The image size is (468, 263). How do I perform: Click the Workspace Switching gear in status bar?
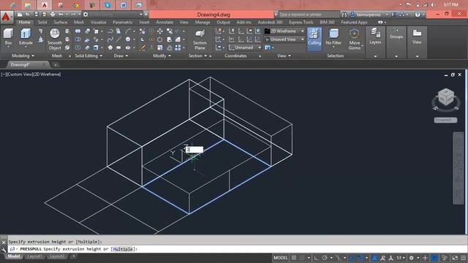[411, 258]
